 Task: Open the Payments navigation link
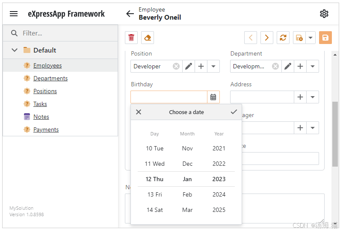[x=46, y=129]
